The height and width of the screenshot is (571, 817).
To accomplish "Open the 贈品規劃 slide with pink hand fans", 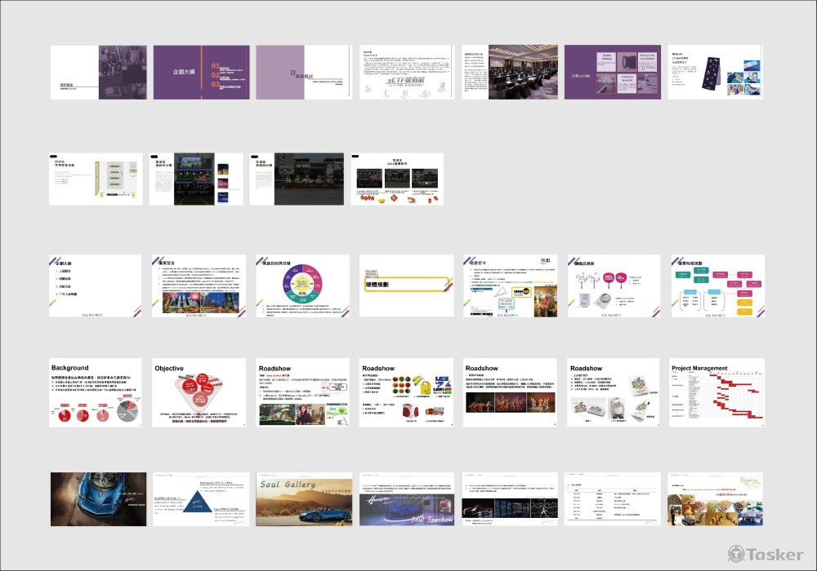I will point(614,285).
